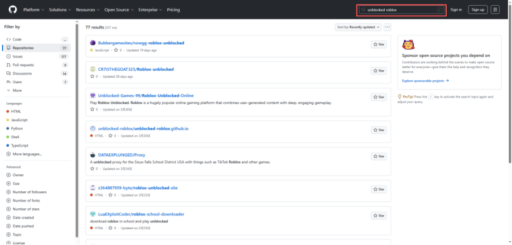Filter by Shell language

(13, 137)
